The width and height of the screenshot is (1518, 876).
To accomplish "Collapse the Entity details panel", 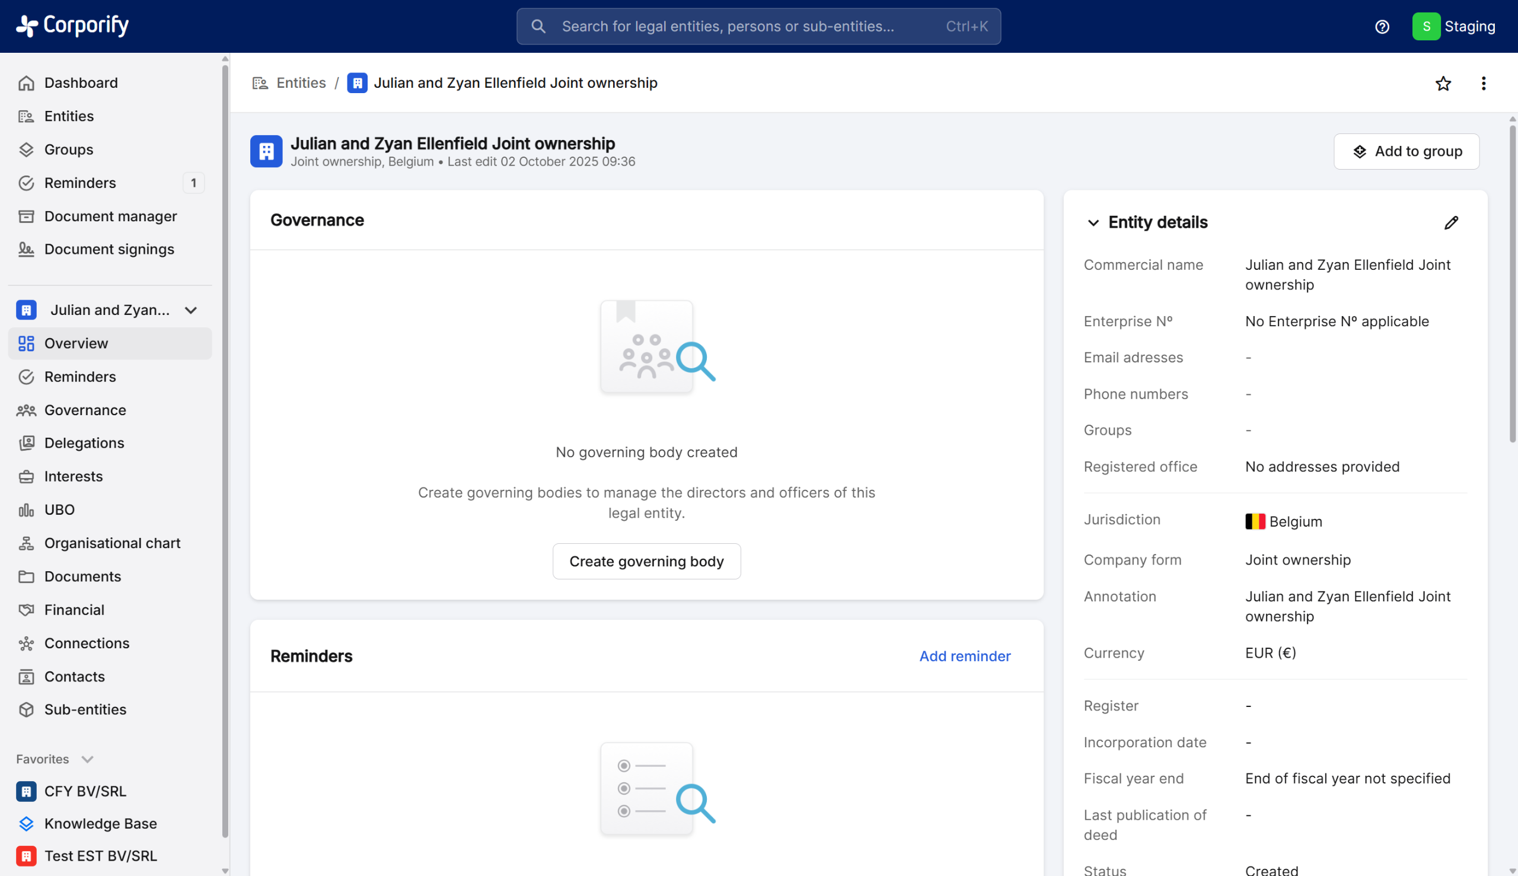I will click(x=1093, y=222).
